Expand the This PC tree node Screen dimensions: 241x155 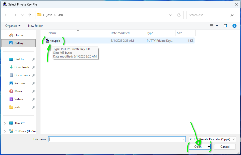[5, 123]
